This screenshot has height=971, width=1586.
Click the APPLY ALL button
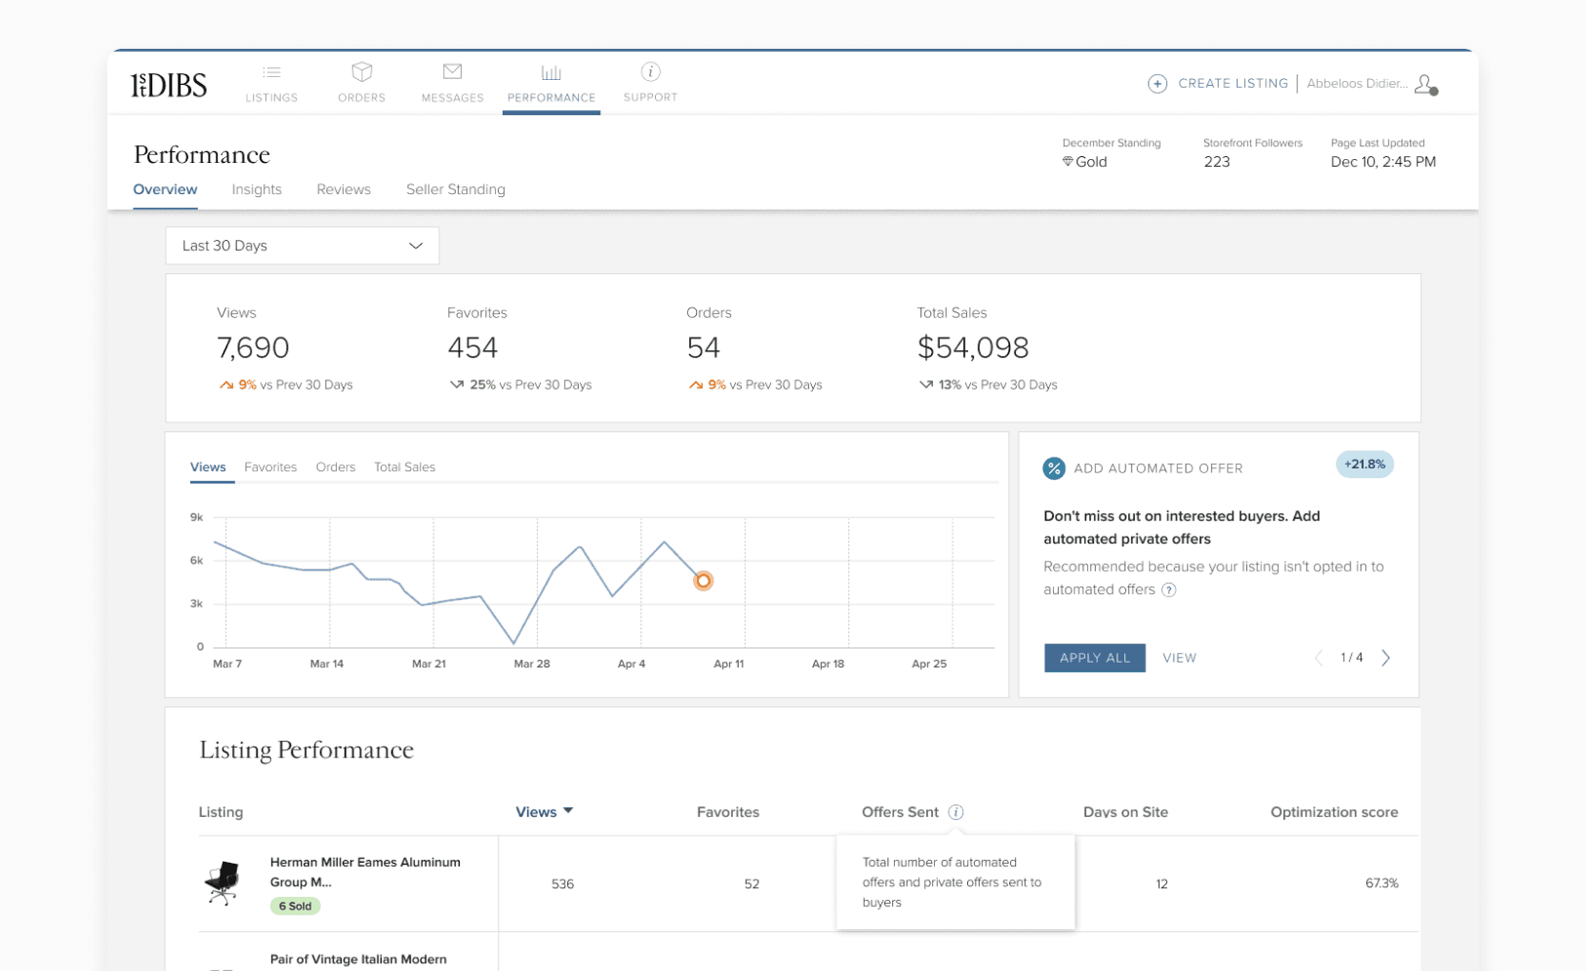pyautogui.click(x=1095, y=658)
